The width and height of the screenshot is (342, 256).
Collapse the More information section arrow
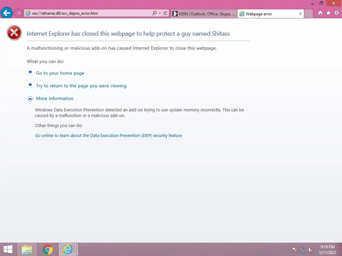(30, 99)
